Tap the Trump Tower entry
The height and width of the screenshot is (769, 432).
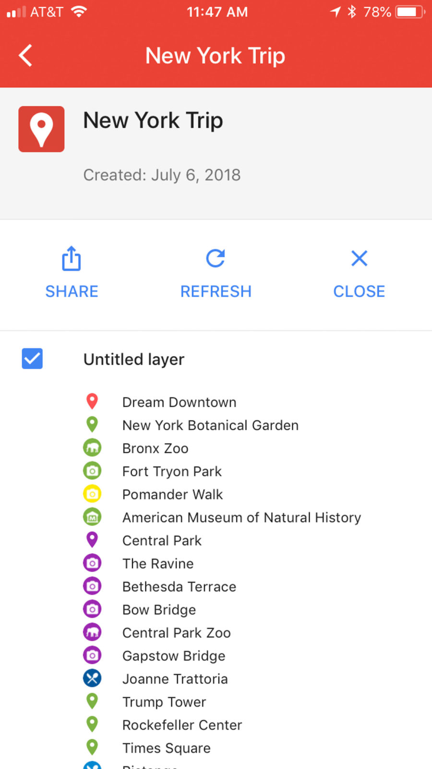point(164,702)
